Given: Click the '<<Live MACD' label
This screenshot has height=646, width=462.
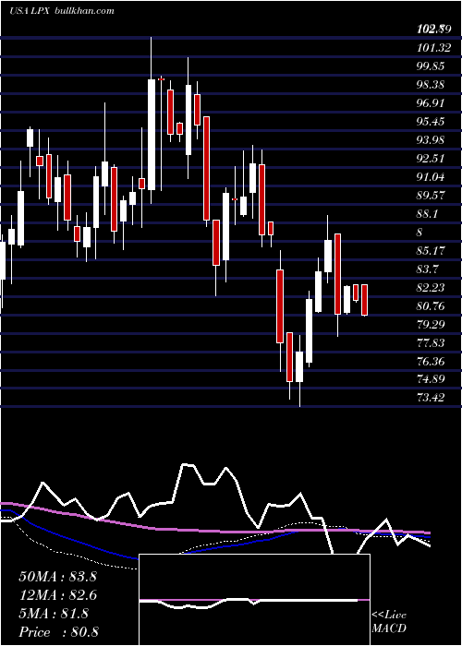Looking at the screenshot, I should pyautogui.click(x=389, y=622).
